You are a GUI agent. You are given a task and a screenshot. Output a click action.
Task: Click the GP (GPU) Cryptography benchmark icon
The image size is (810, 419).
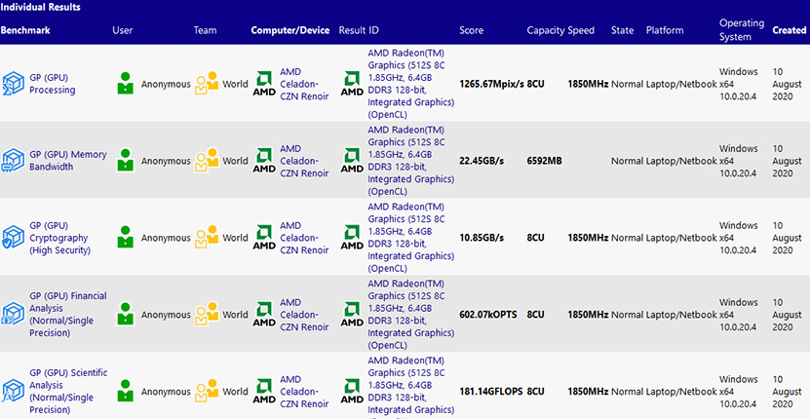coord(14,238)
